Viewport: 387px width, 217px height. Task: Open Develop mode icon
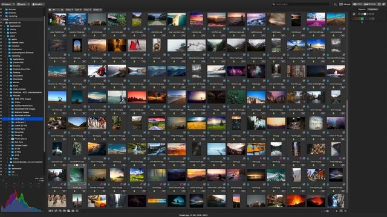(366, 4)
